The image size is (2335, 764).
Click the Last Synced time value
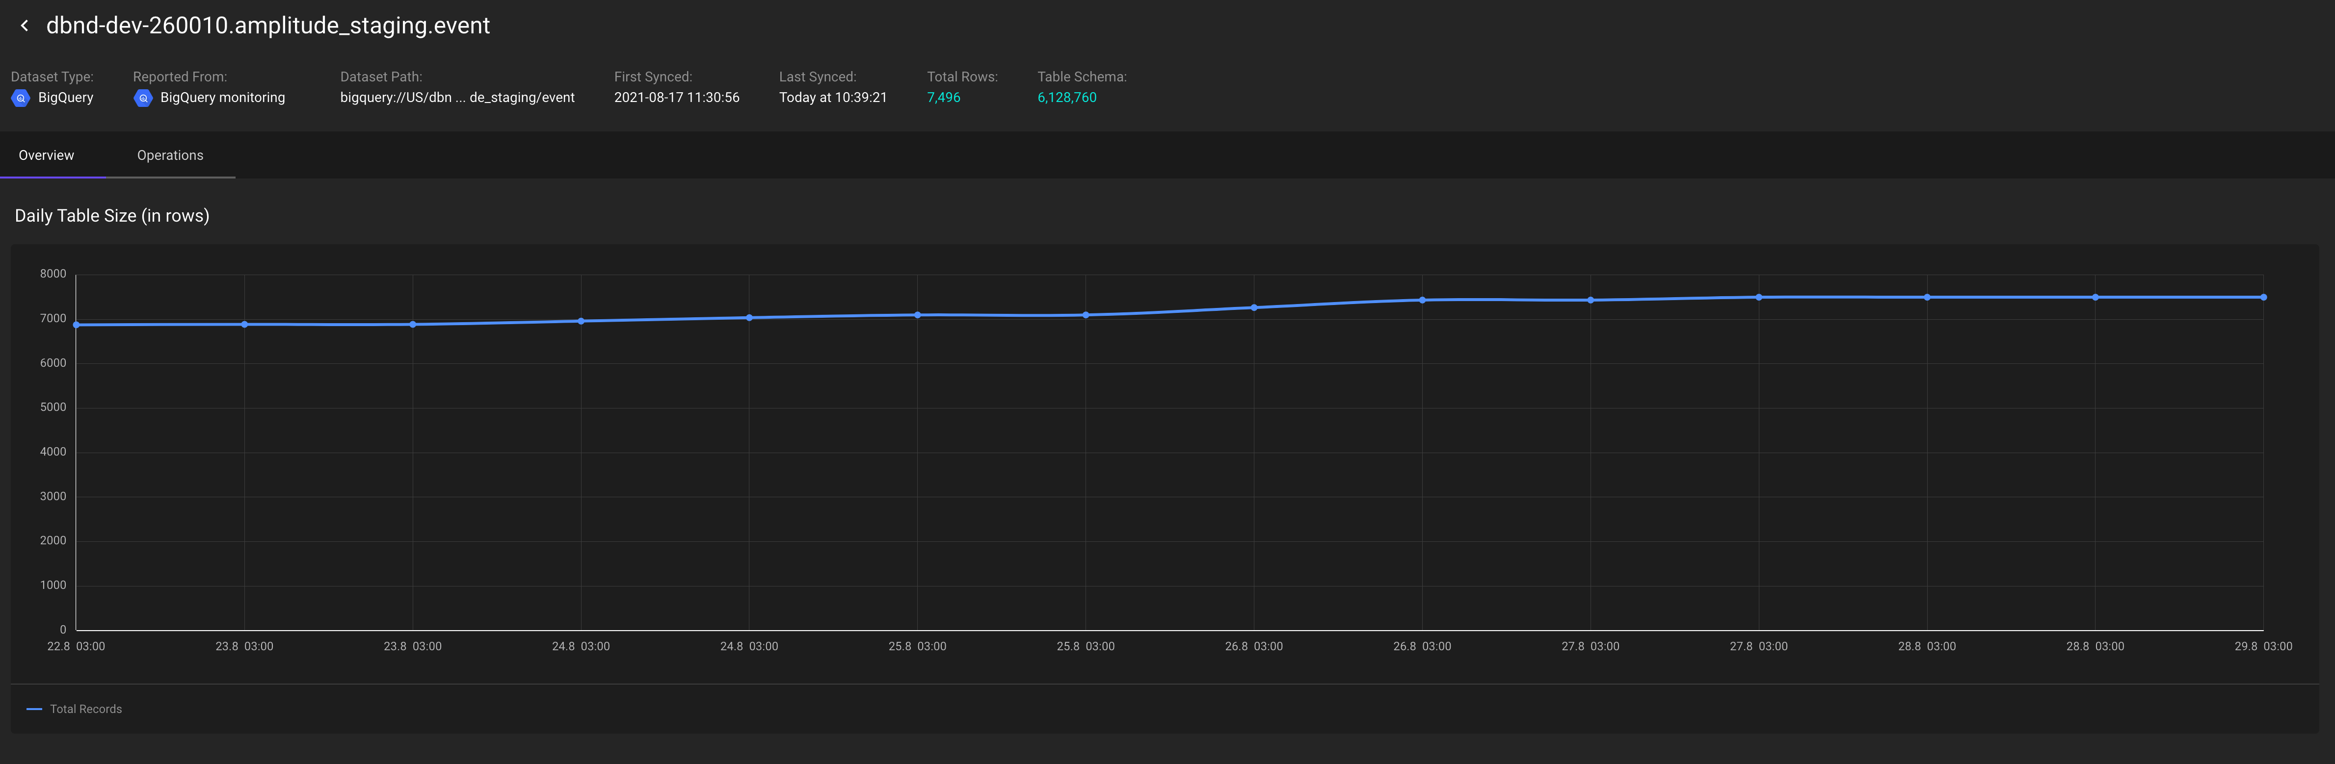pos(832,98)
